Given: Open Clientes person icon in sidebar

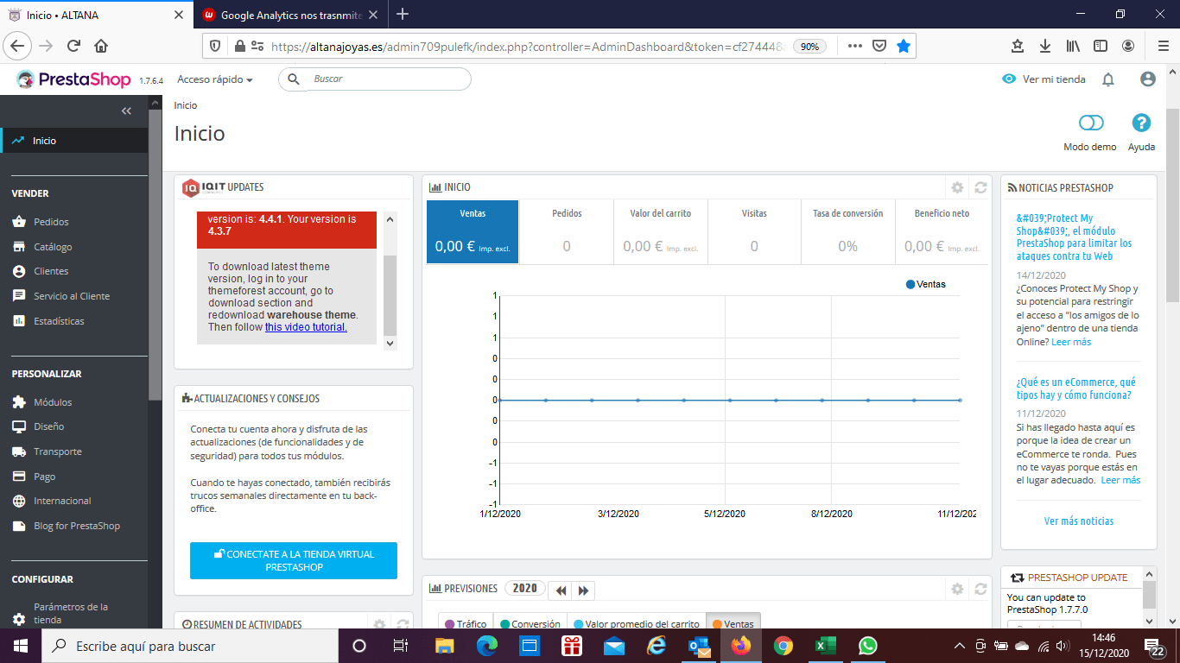Looking at the screenshot, I should (19, 271).
